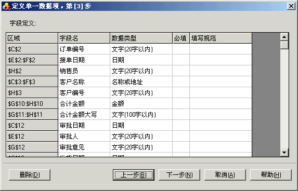Open help with the 帮助(H) button
Screen dimensions: 298x191
click(x=271, y=175)
